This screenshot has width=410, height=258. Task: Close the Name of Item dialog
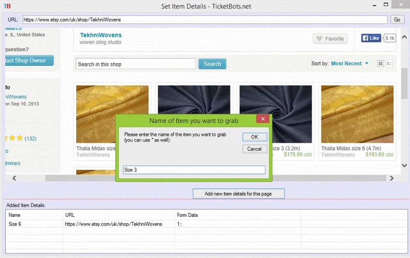263,119
